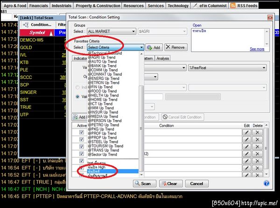The image size is (280, 208).
Task: Click the value input field
Action: (154, 97)
